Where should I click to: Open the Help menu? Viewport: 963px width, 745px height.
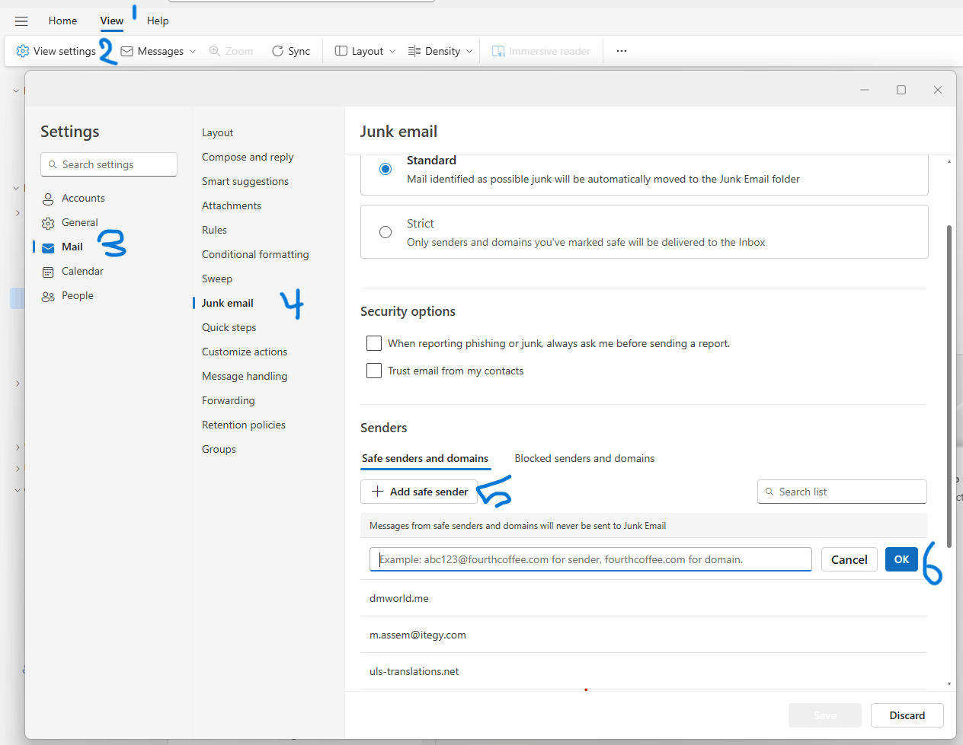pyautogui.click(x=158, y=21)
